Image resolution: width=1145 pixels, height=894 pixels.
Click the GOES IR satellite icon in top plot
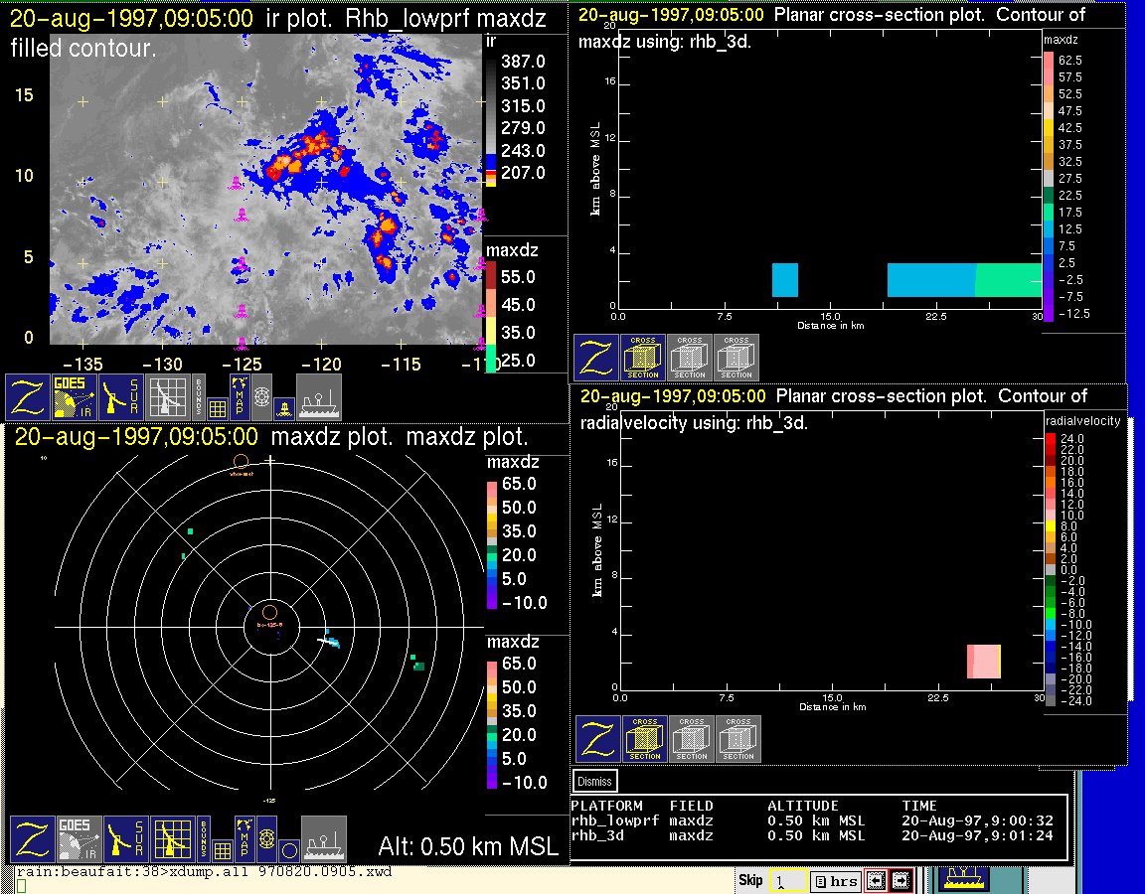click(x=76, y=396)
